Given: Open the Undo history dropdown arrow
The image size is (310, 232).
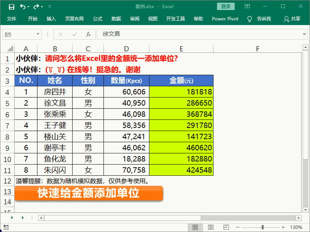Looking at the screenshot, I should tap(29, 7).
